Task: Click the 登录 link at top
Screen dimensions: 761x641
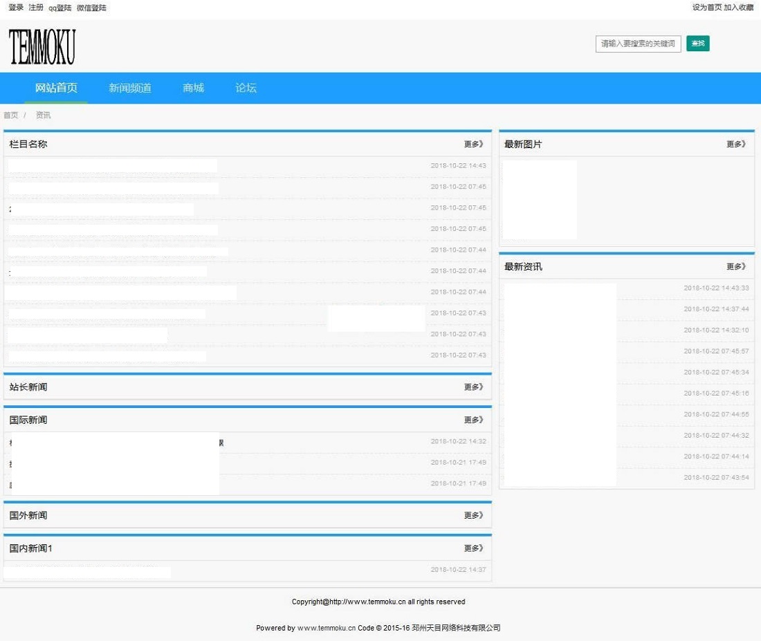Action: (x=16, y=8)
